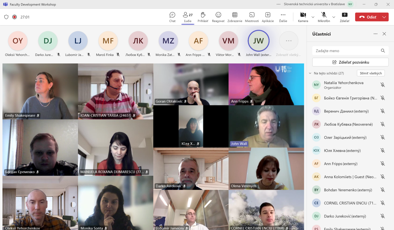This screenshot has height=230, width=394.
Task: Collapse the 'Na tejto schôdzi' section
Action: pos(310,73)
